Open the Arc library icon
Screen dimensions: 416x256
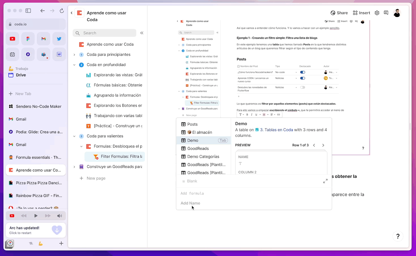pyautogui.click(x=9, y=244)
